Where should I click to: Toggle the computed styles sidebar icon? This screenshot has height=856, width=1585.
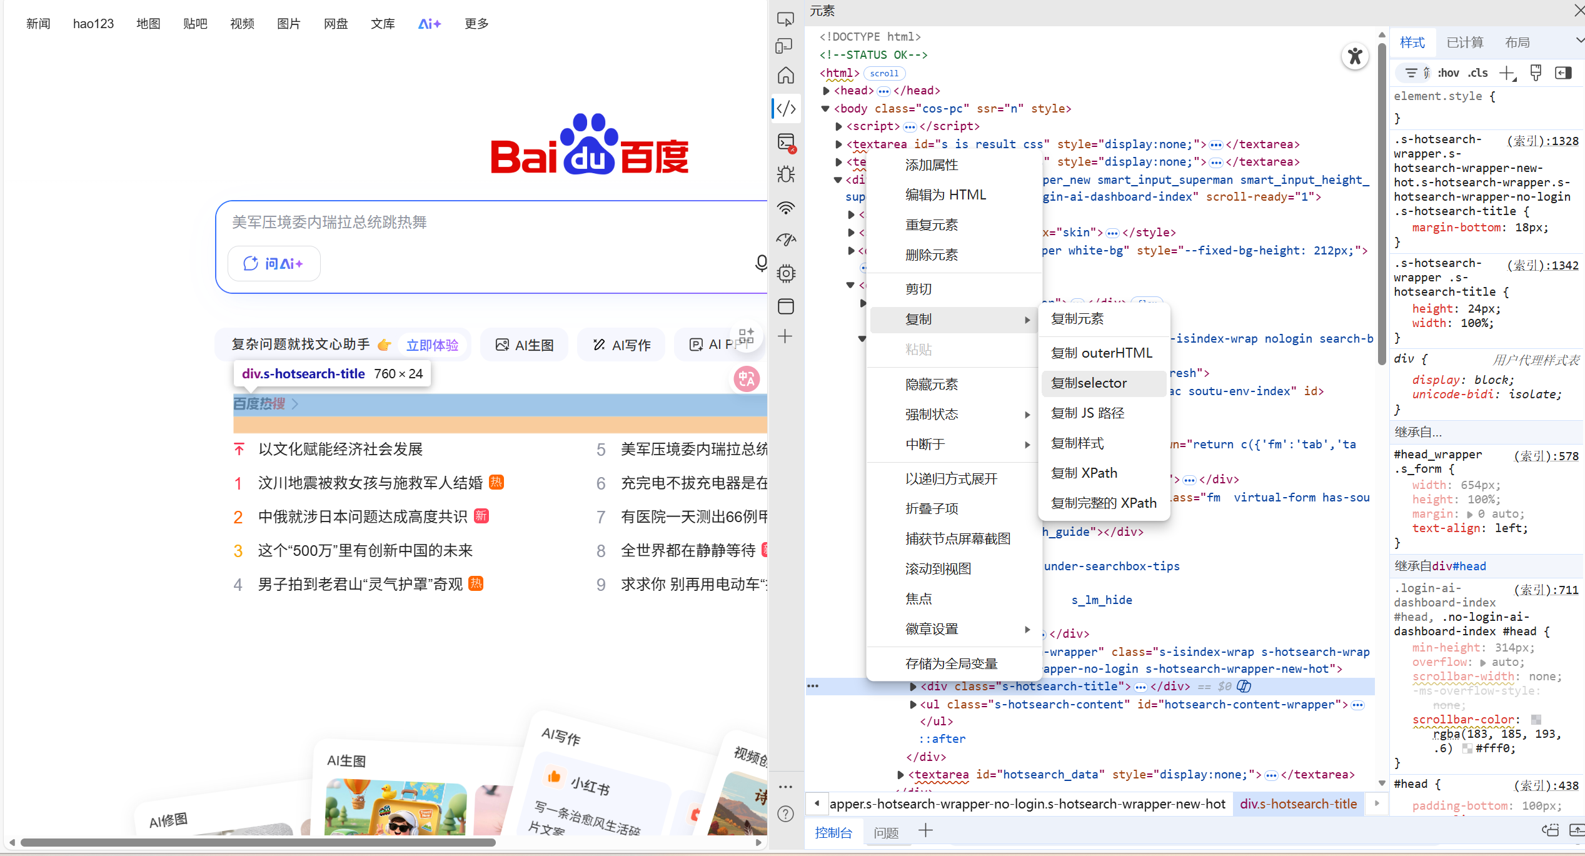1563,73
